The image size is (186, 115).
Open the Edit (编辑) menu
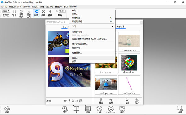(x=12, y=7)
